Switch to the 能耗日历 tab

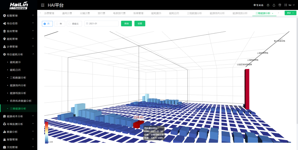click(174, 13)
